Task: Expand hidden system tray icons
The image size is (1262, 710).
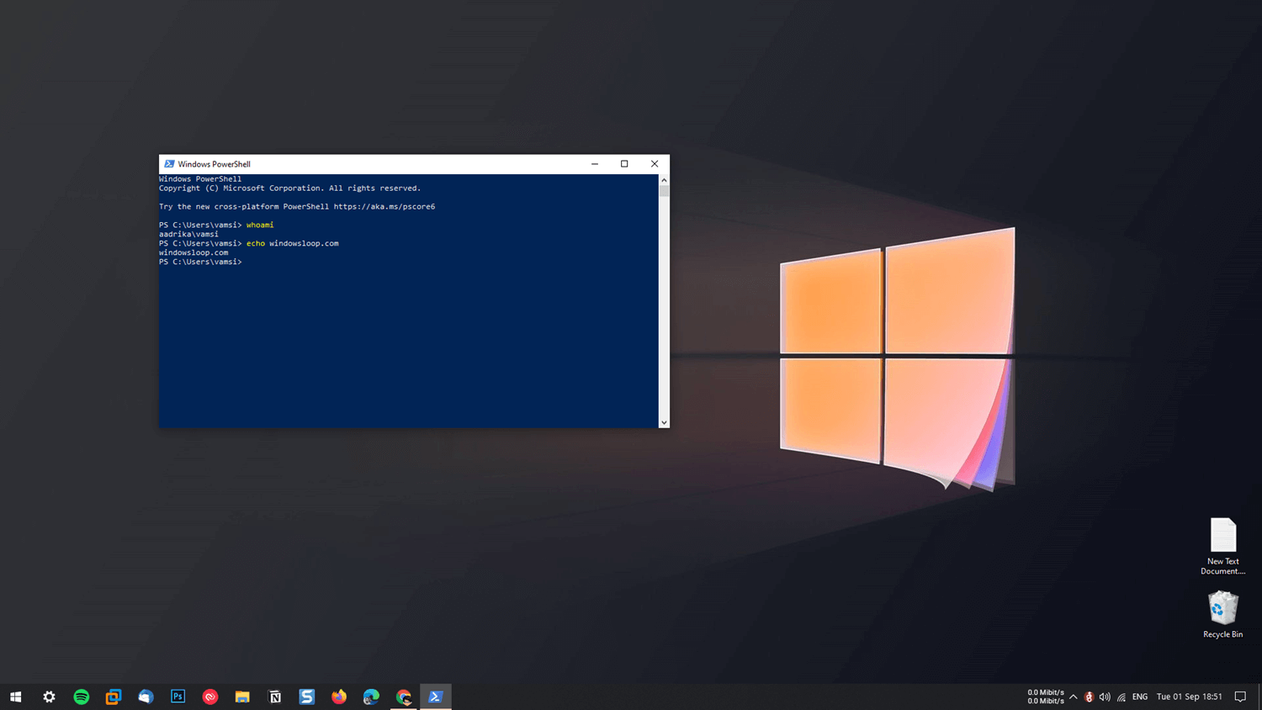Action: tap(1074, 697)
